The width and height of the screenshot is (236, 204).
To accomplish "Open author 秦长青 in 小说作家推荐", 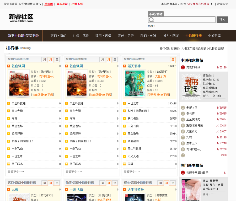I will (190, 114).
